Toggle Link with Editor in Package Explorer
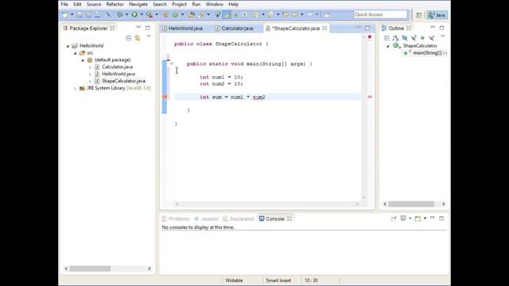The height and width of the screenshot is (286, 509). [x=138, y=38]
